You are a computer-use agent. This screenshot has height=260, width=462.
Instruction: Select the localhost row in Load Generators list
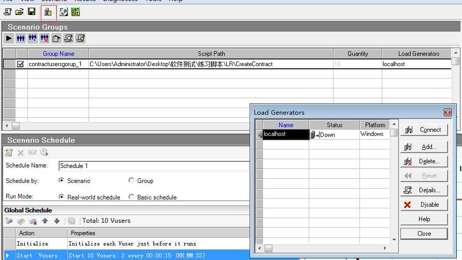click(286, 134)
